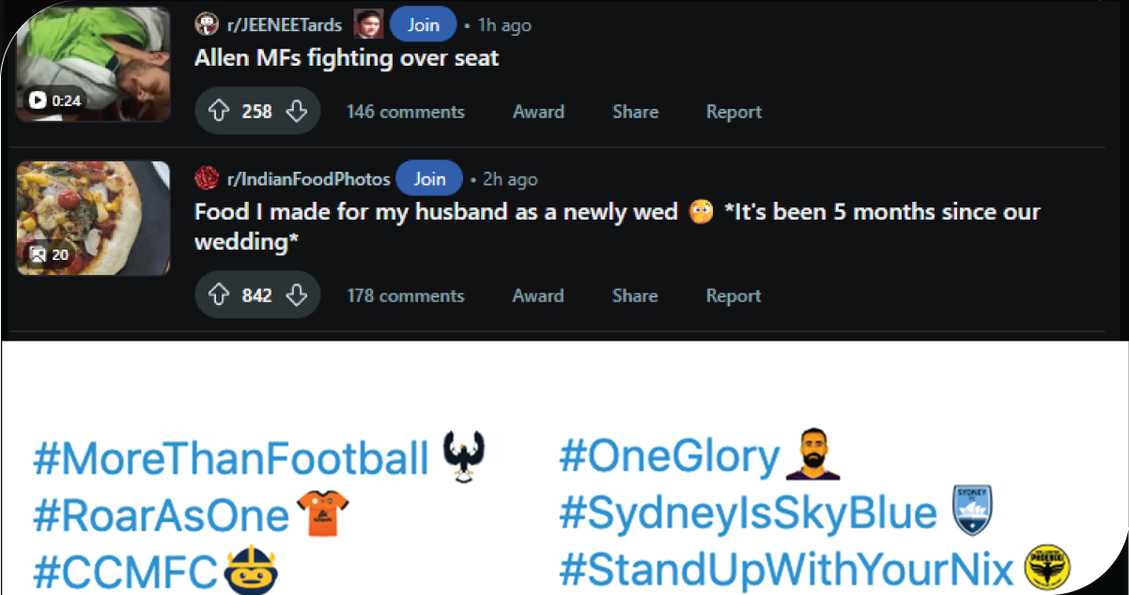Join the r/JEENEETards community
Viewport: 1129px width, 595px height.
tap(423, 25)
